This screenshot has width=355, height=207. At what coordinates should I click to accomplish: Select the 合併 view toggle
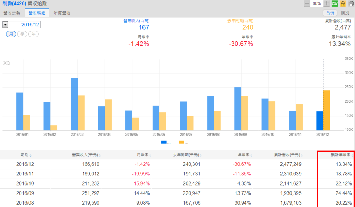point(330,13)
